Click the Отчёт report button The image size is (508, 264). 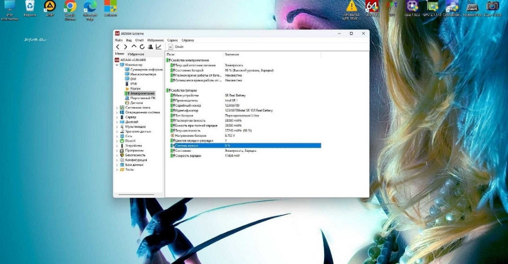coord(176,47)
